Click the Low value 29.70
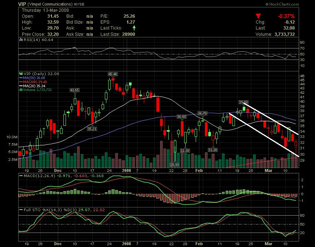This screenshot has height=247, width=315. point(53,28)
